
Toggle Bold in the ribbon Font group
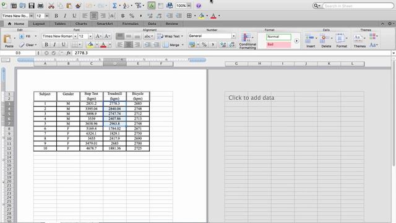click(x=46, y=45)
